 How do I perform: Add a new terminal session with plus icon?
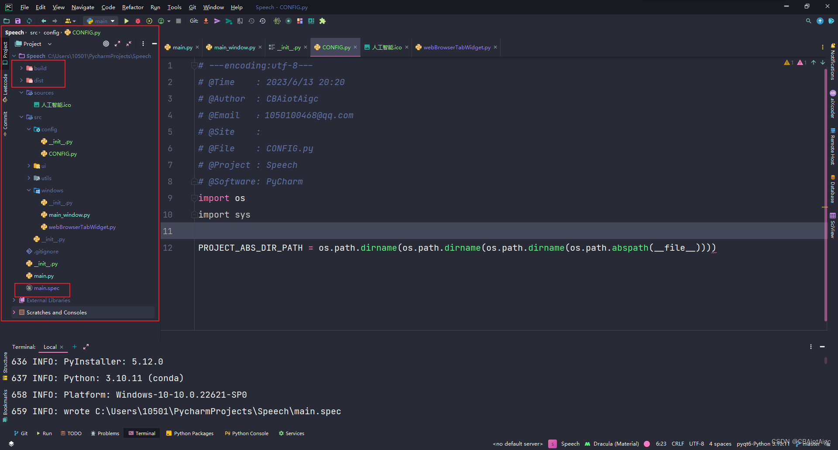point(75,347)
